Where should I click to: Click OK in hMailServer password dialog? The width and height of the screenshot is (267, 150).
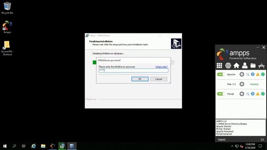[x=140, y=79]
